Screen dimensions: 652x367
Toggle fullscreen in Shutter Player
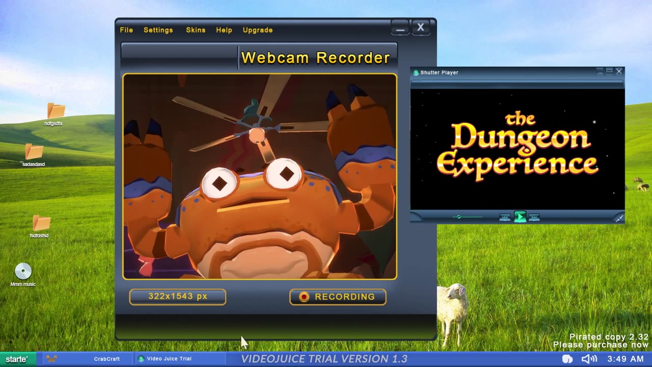point(619,218)
